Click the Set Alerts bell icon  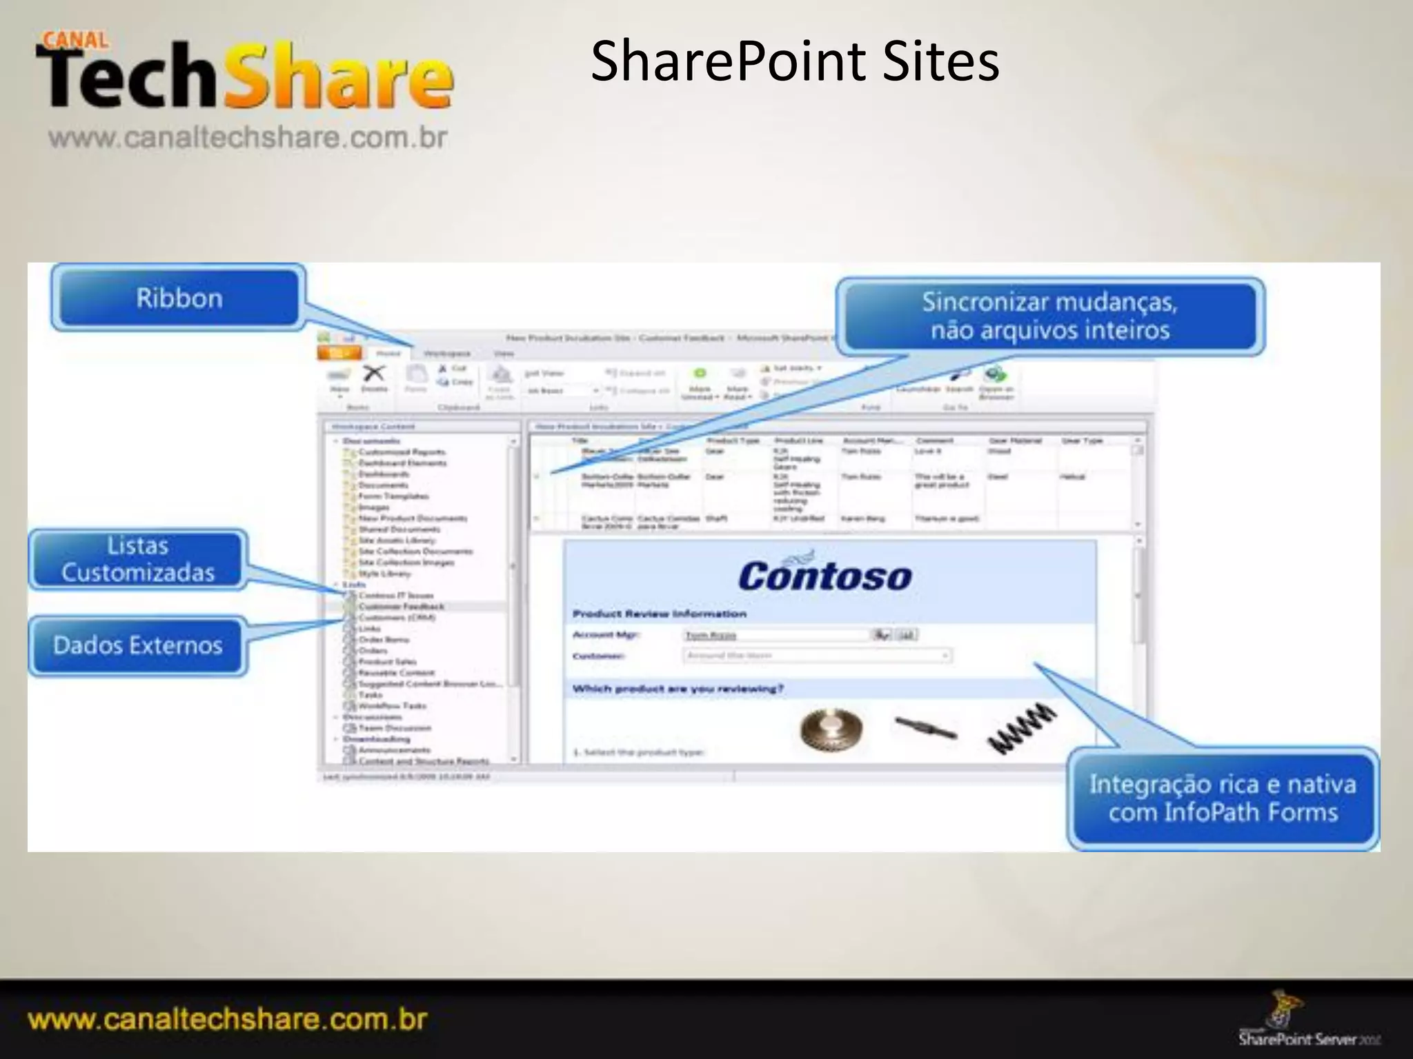click(765, 369)
